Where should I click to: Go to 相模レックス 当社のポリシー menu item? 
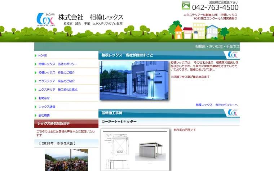(x=58, y=64)
